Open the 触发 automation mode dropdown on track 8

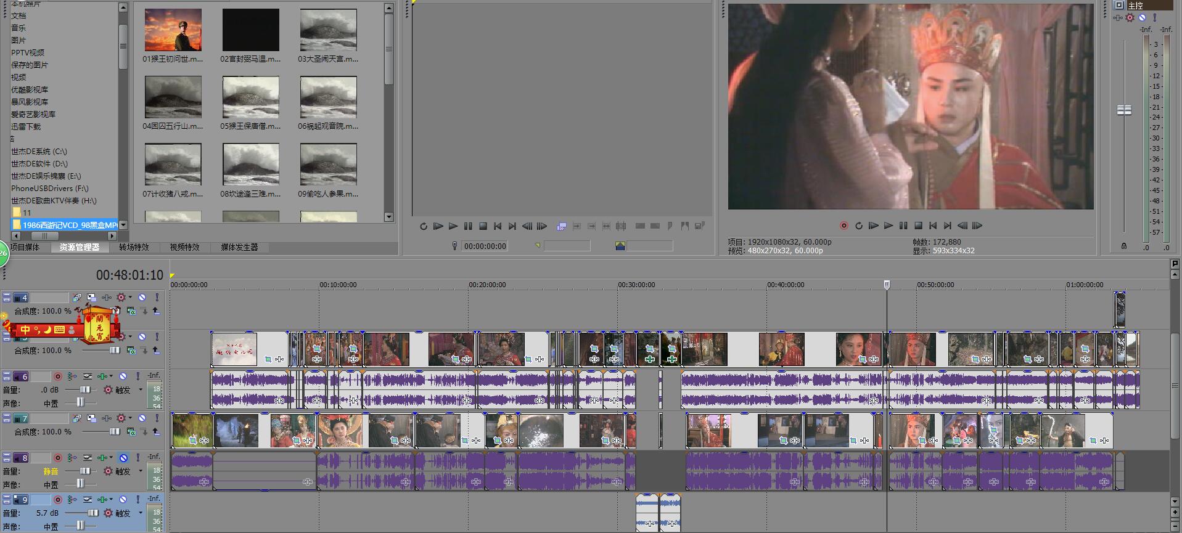point(141,471)
